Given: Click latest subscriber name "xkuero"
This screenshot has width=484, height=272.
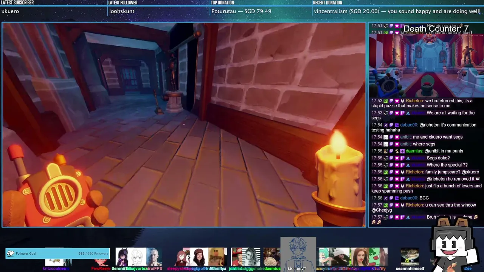Looking at the screenshot, I should 10,11.
